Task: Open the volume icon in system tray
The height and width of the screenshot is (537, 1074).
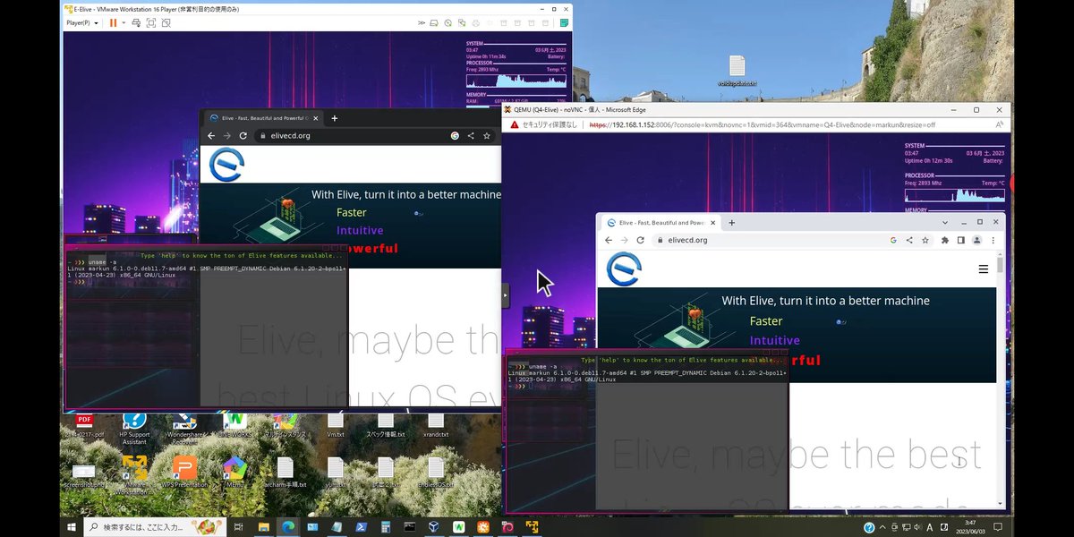Action: pyautogui.click(x=916, y=527)
